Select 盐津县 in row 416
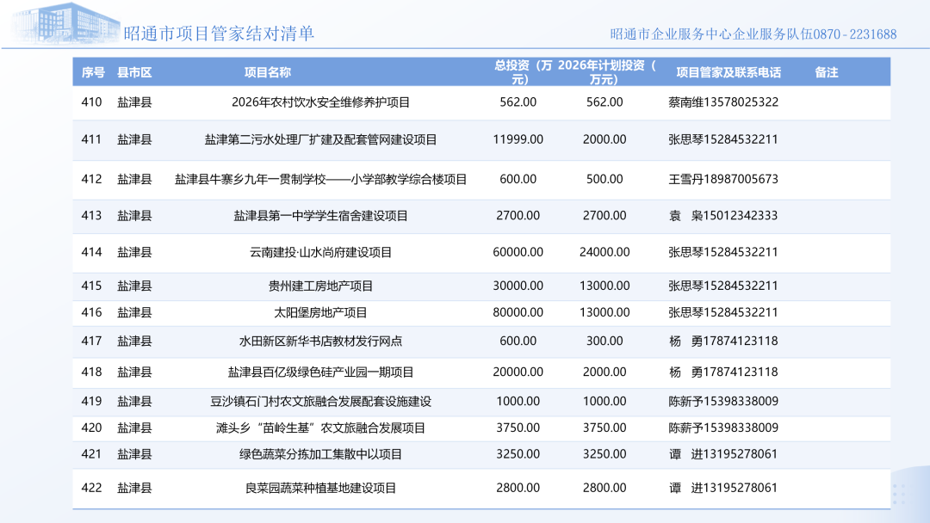 (x=134, y=313)
